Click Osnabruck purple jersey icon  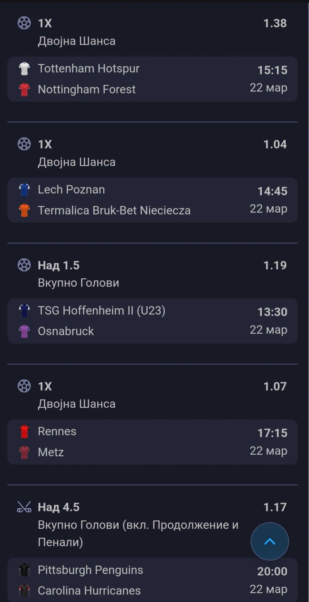click(x=24, y=331)
